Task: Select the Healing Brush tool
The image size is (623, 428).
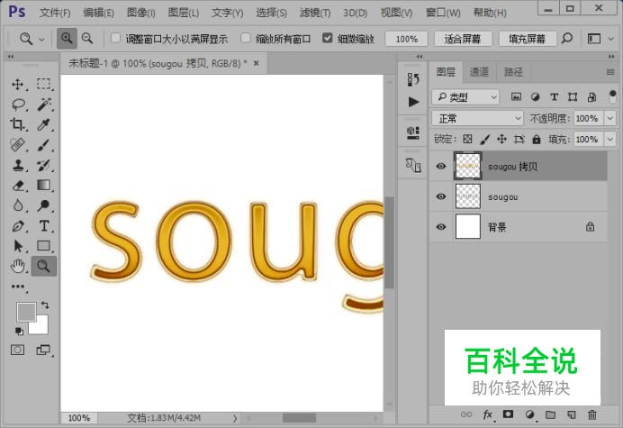Action: click(x=17, y=145)
